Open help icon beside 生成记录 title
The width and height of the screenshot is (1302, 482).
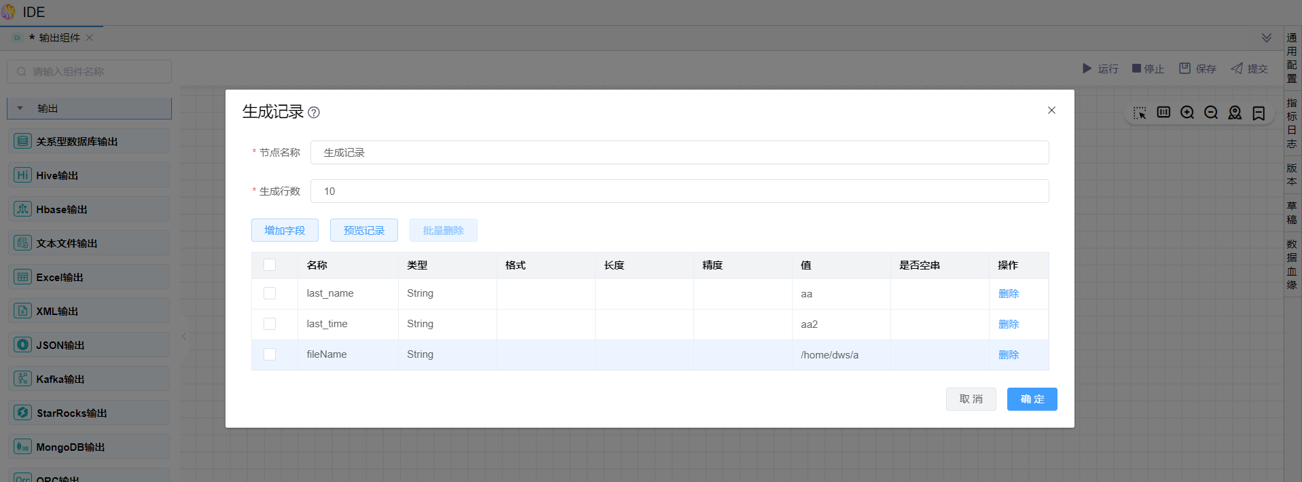click(x=314, y=113)
